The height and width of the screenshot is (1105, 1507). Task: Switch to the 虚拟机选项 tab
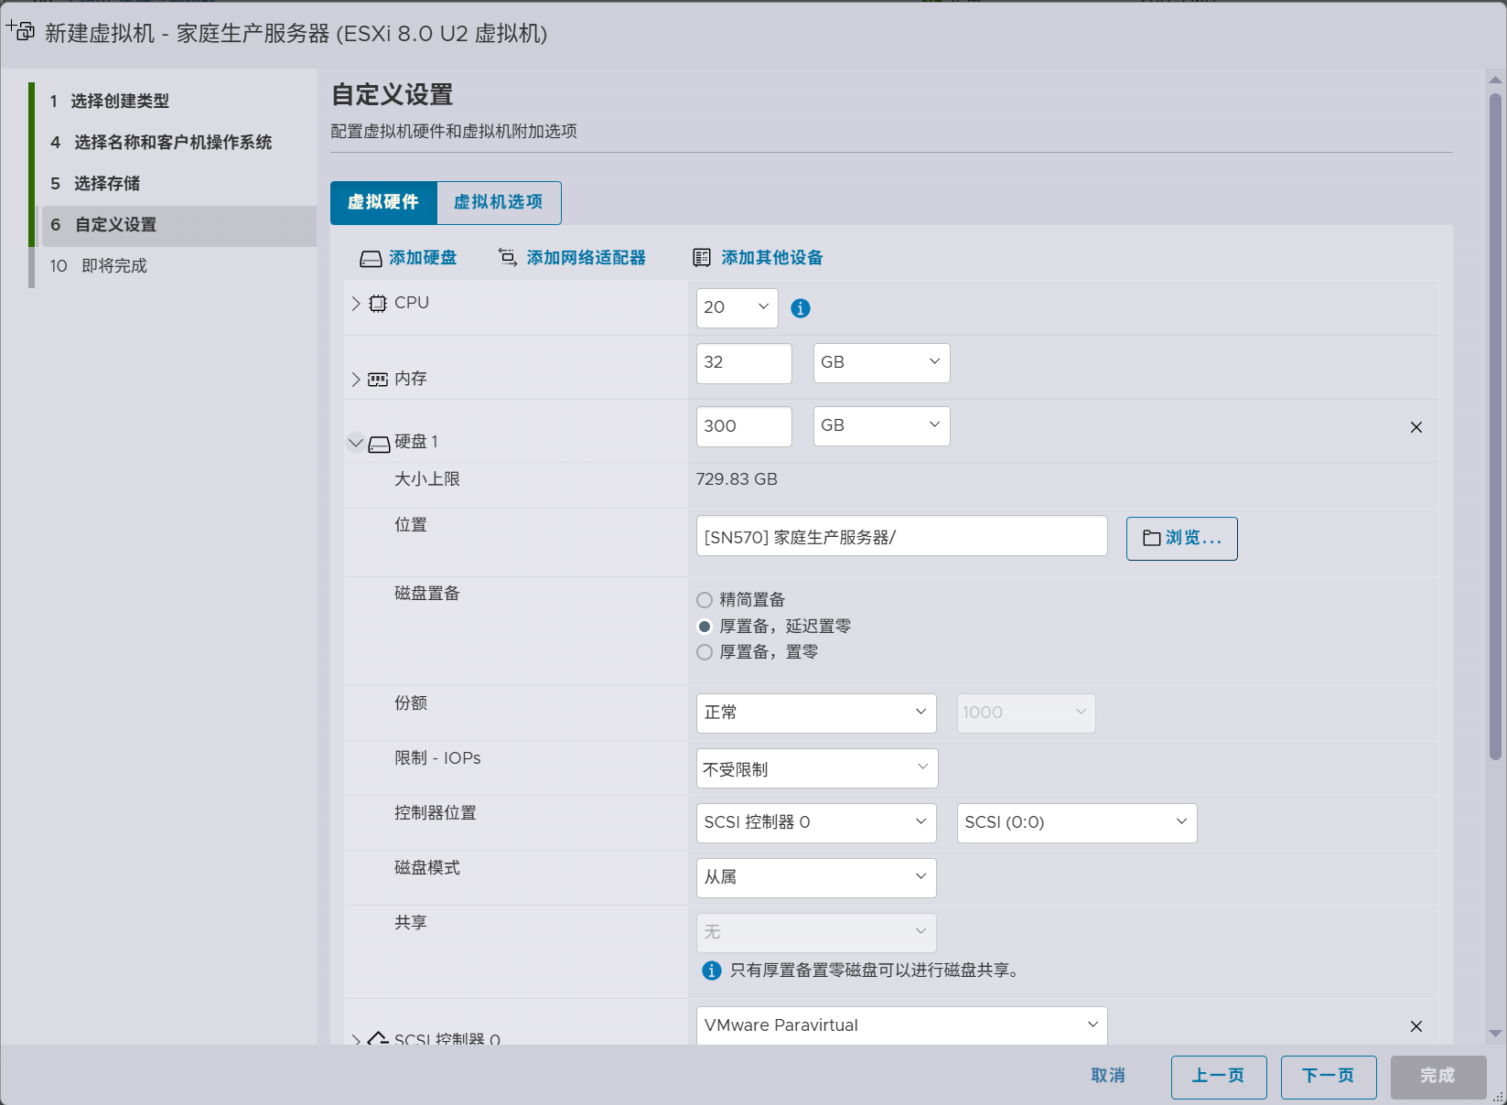click(499, 202)
